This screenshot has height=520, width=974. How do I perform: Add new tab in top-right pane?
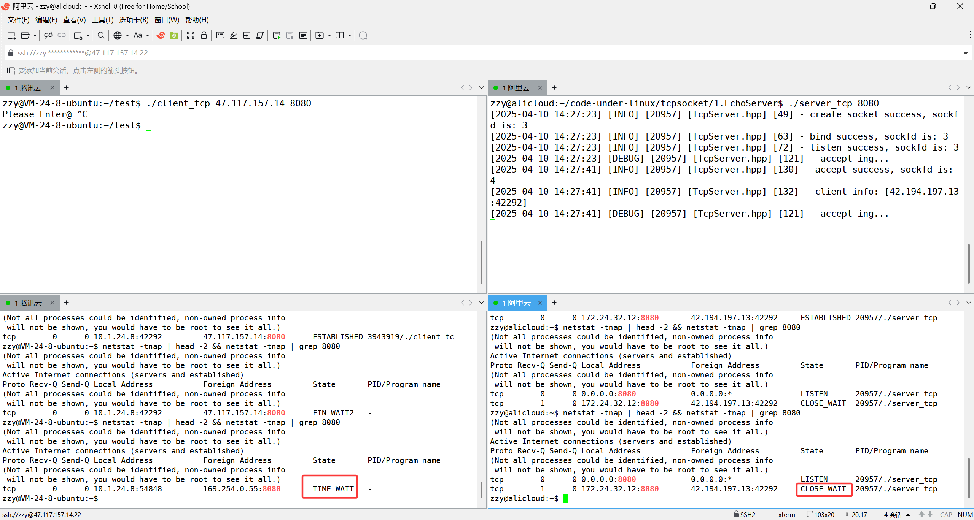pyautogui.click(x=554, y=88)
